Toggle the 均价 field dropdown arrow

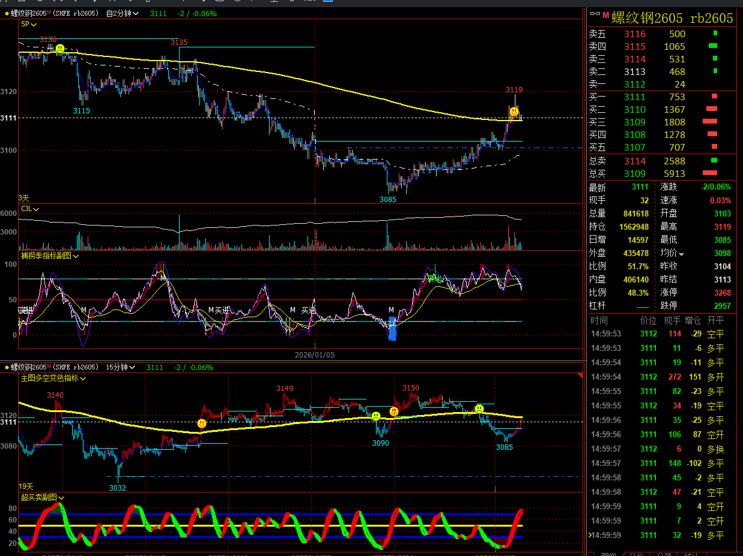681,254
